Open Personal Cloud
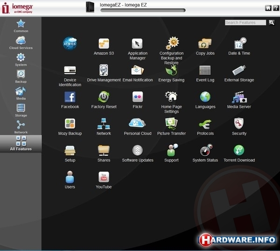Viewport: 280px width, 251px height. click(138, 127)
